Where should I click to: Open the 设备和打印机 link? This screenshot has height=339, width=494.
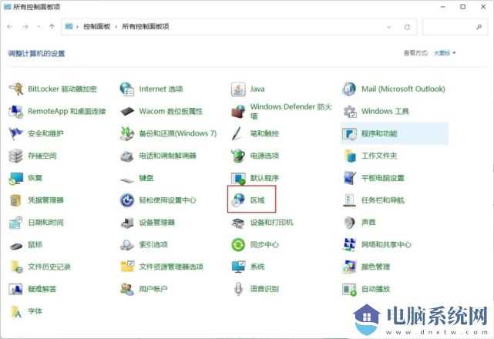coord(271,223)
